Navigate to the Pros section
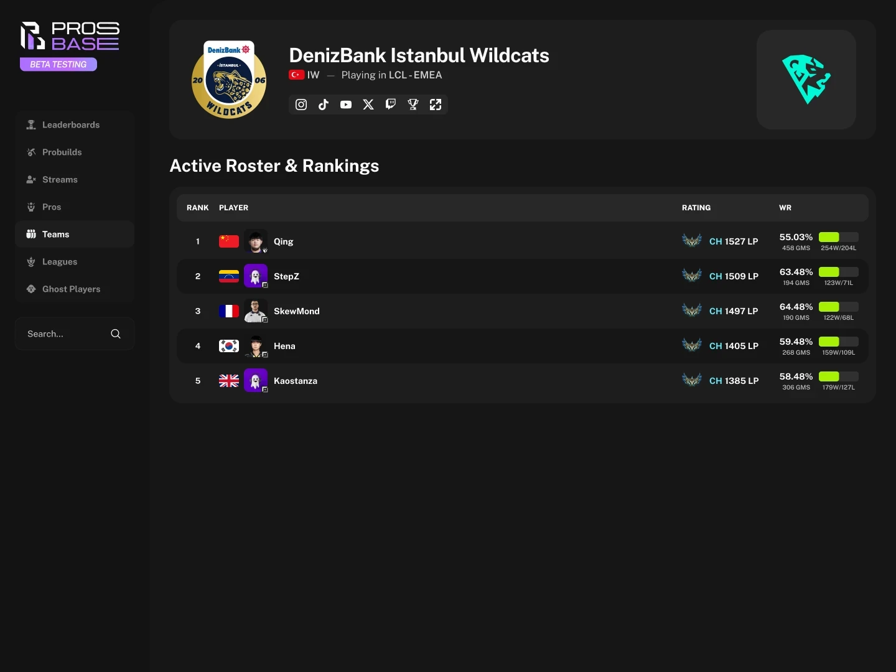The image size is (896, 672). [x=75, y=207]
